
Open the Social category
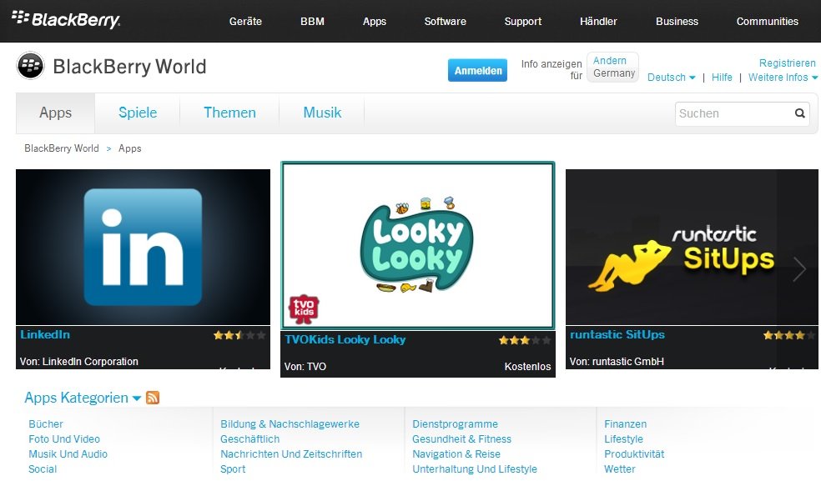tap(43, 469)
